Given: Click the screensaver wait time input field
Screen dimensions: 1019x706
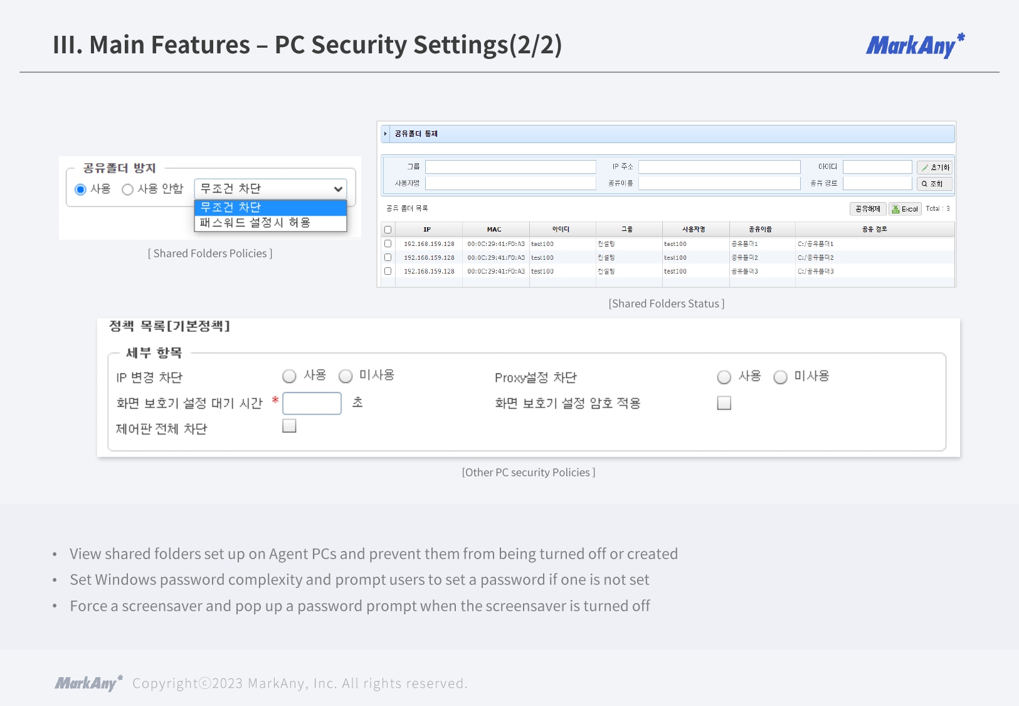Looking at the screenshot, I should 312,404.
